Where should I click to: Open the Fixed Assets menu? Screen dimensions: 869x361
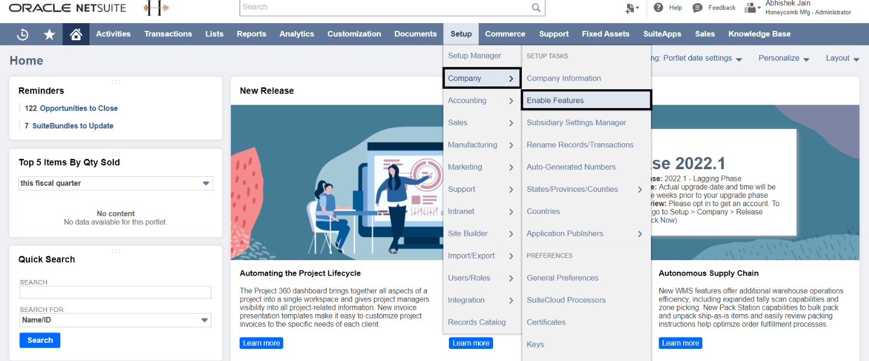(606, 34)
